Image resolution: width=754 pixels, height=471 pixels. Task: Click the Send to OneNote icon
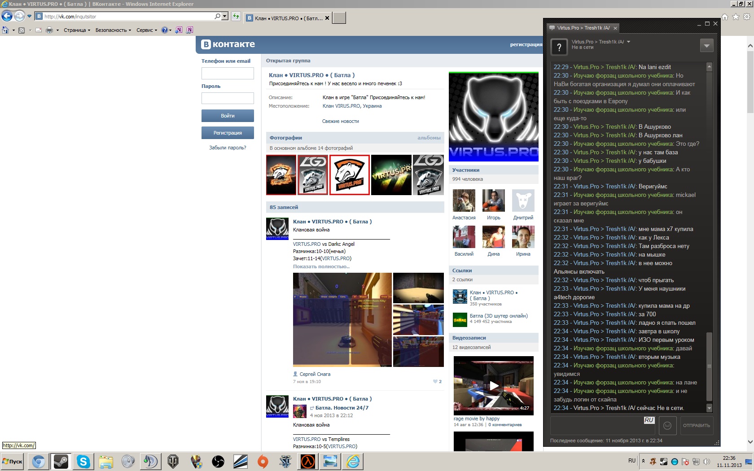point(179,30)
